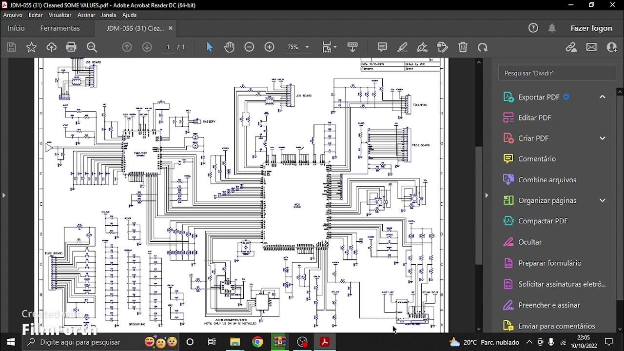
Task: Click the fit page view icon
Action: pos(327,47)
